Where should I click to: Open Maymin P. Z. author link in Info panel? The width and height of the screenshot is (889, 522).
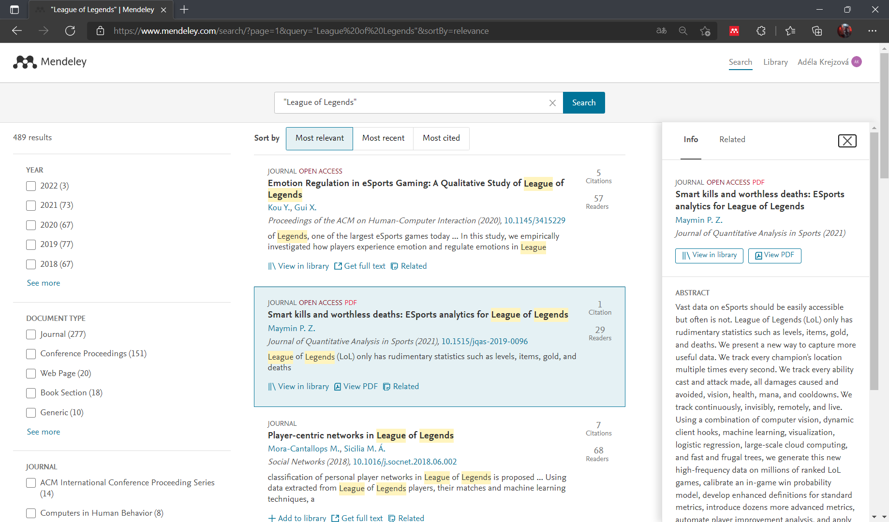coord(699,220)
